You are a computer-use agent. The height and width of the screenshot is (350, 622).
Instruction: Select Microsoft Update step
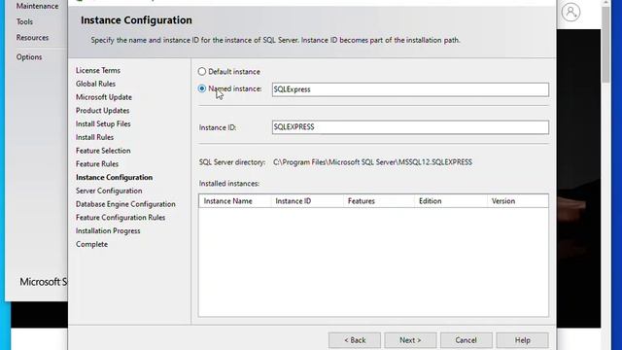coord(104,97)
